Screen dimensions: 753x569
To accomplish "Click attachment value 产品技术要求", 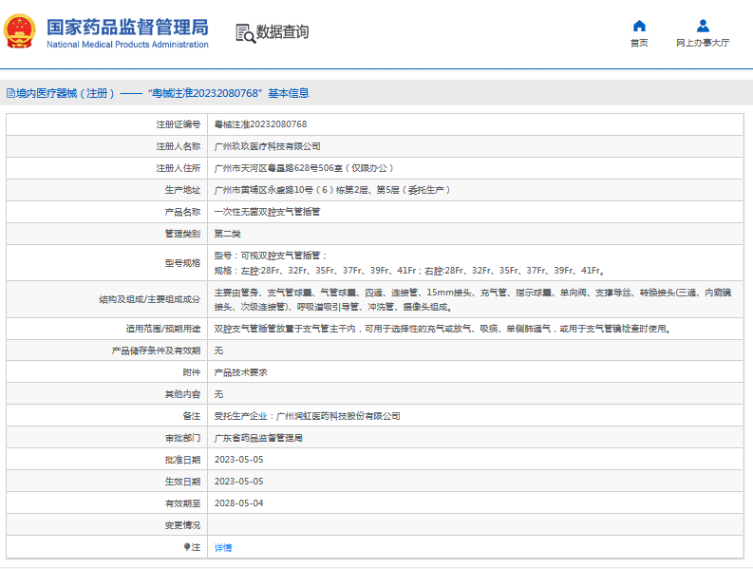I will [240, 372].
